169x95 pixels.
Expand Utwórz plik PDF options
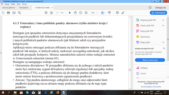coord(163,26)
